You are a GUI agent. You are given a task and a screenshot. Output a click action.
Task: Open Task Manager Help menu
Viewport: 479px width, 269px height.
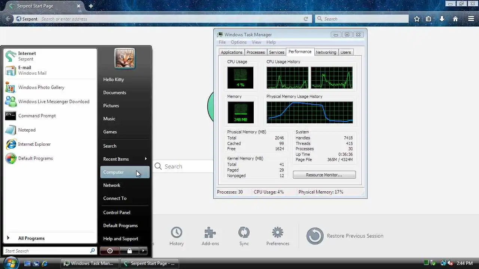(x=271, y=42)
